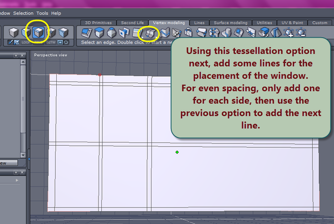Screen dimensions: 334x224
Task: Select the folded blue zigzag surface tool
Action: click(165, 33)
